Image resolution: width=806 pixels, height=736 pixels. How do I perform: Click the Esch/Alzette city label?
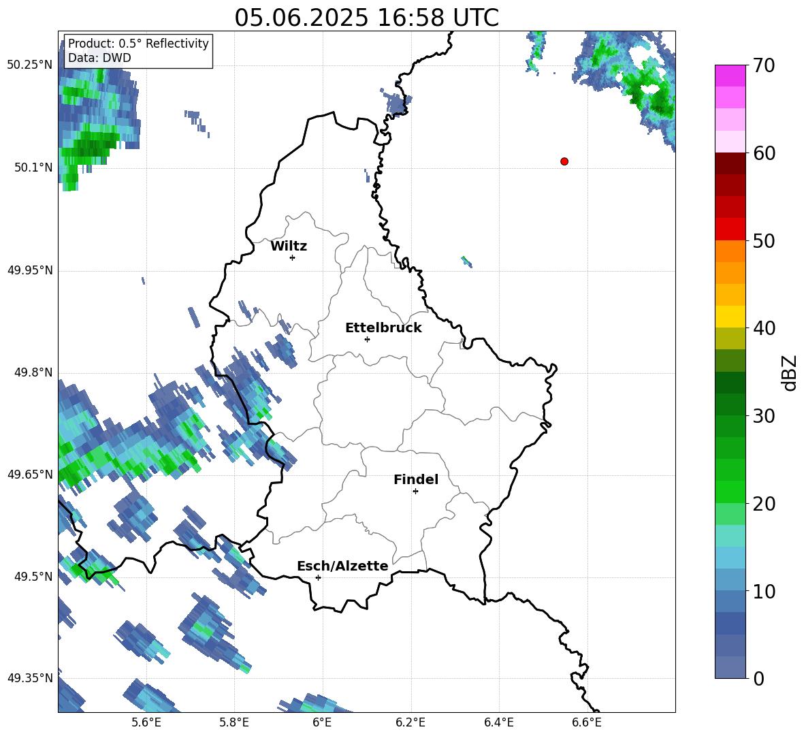(342, 566)
